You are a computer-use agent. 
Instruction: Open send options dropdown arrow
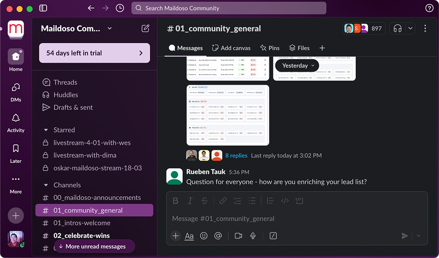coord(418,236)
